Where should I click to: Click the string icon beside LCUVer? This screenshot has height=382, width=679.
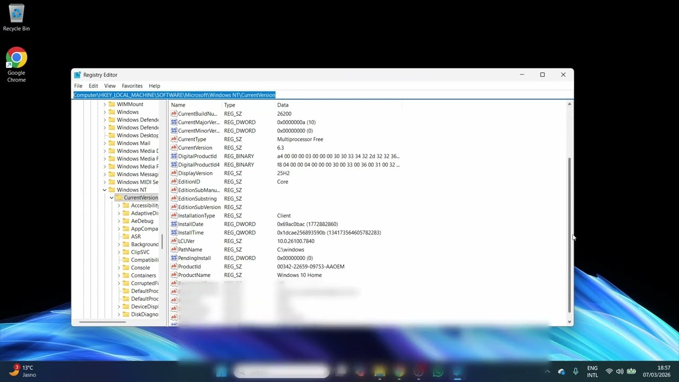(x=173, y=241)
